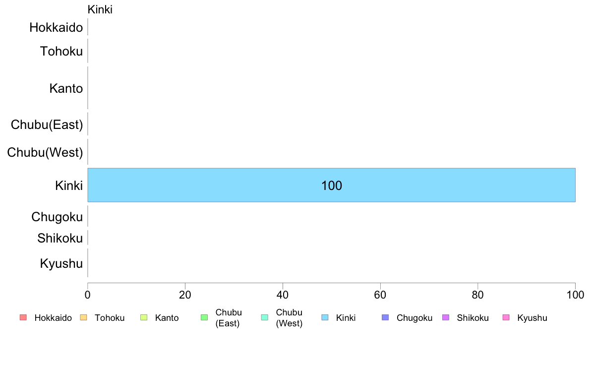
Task: Click the 100 value label in bar
Action: pos(332,186)
